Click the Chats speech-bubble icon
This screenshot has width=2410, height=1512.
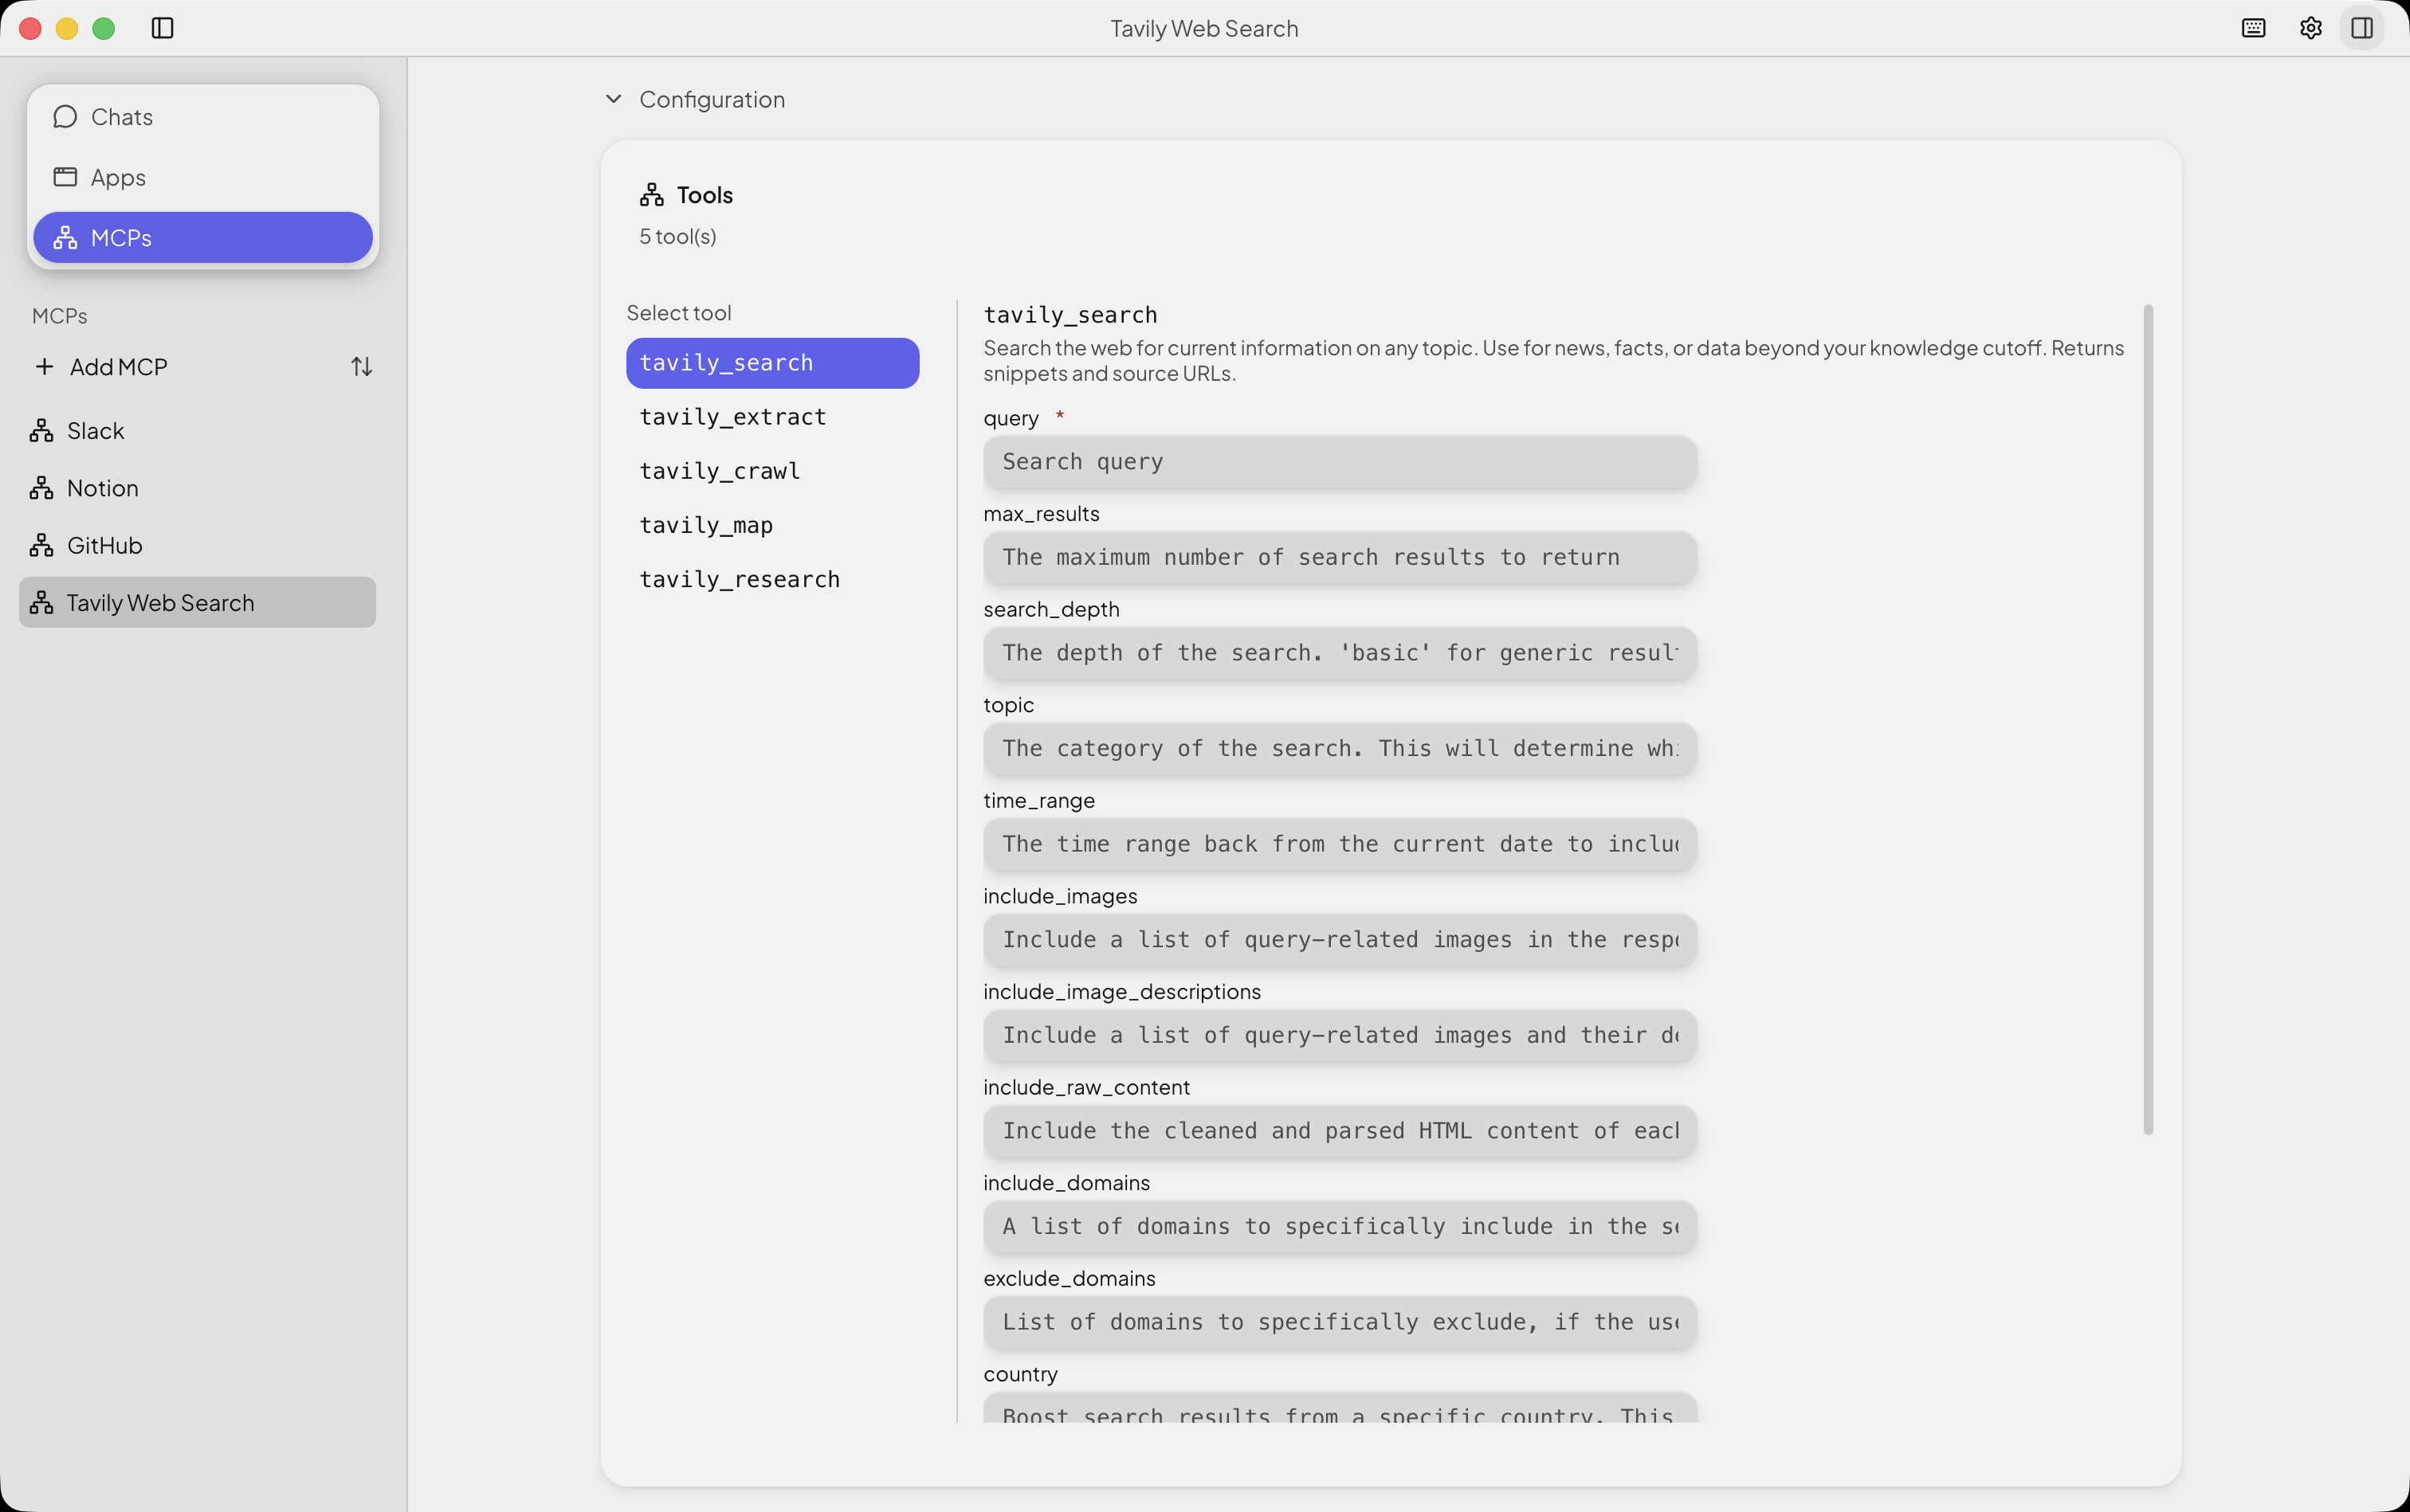point(65,116)
